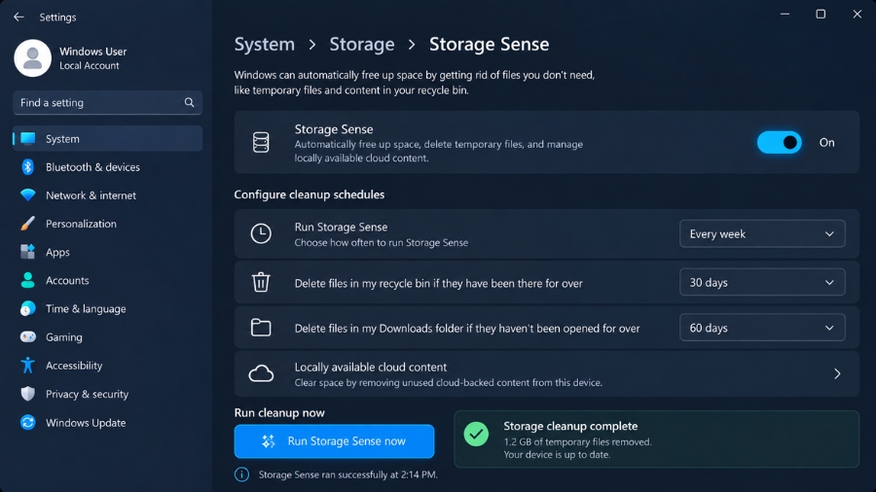Click the Windows Update refresh icon
The width and height of the screenshot is (876, 492).
(28, 422)
